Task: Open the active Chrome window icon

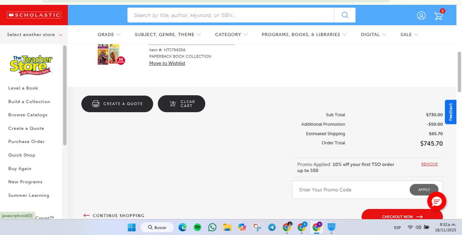Action: click(317, 227)
